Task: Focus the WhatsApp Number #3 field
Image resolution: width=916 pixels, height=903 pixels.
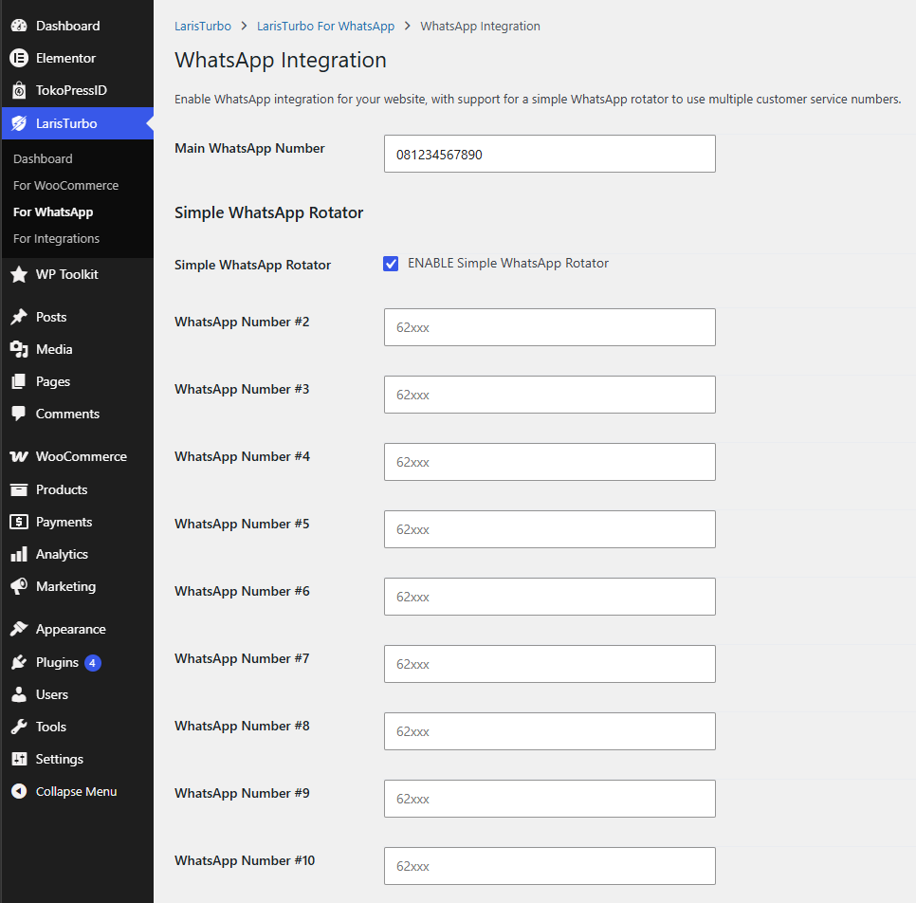Action: [549, 395]
